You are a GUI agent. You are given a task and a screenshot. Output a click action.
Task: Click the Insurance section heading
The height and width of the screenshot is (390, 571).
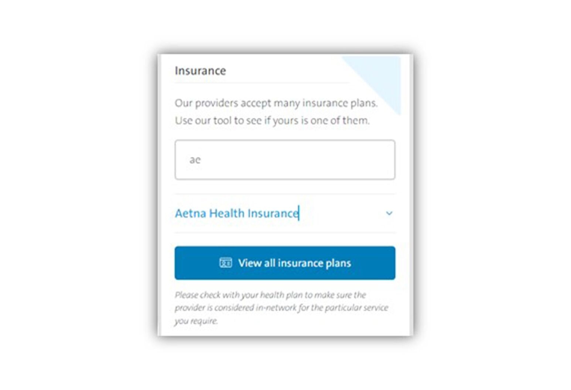[x=201, y=71]
